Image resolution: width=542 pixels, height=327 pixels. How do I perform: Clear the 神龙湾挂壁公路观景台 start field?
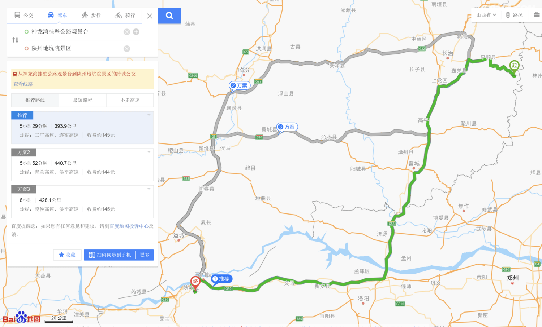(x=127, y=32)
